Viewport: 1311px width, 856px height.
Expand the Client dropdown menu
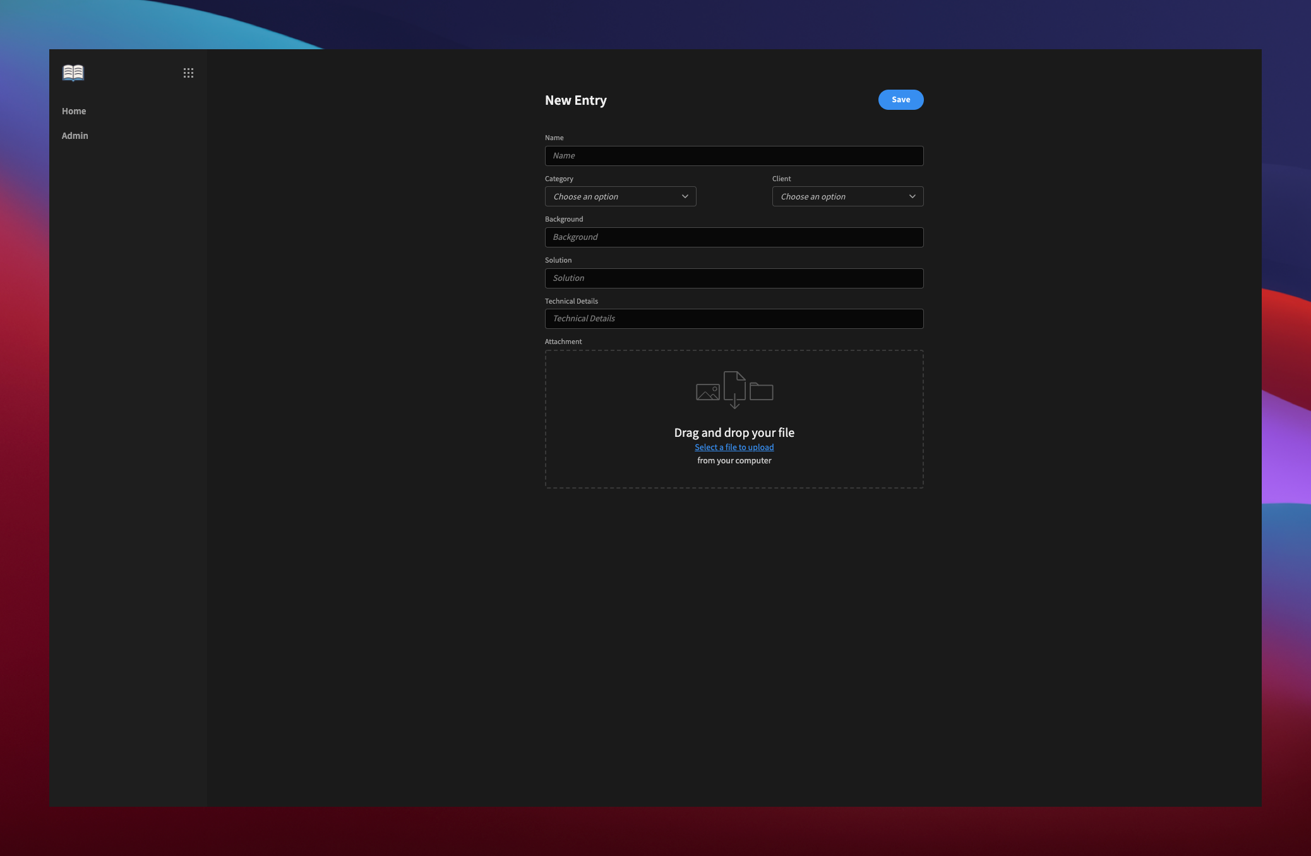pos(847,196)
